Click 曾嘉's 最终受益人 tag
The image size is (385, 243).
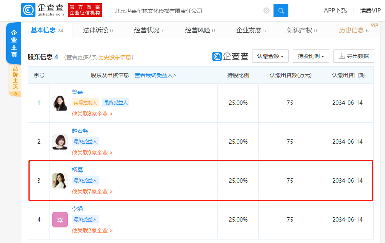(116, 102)
